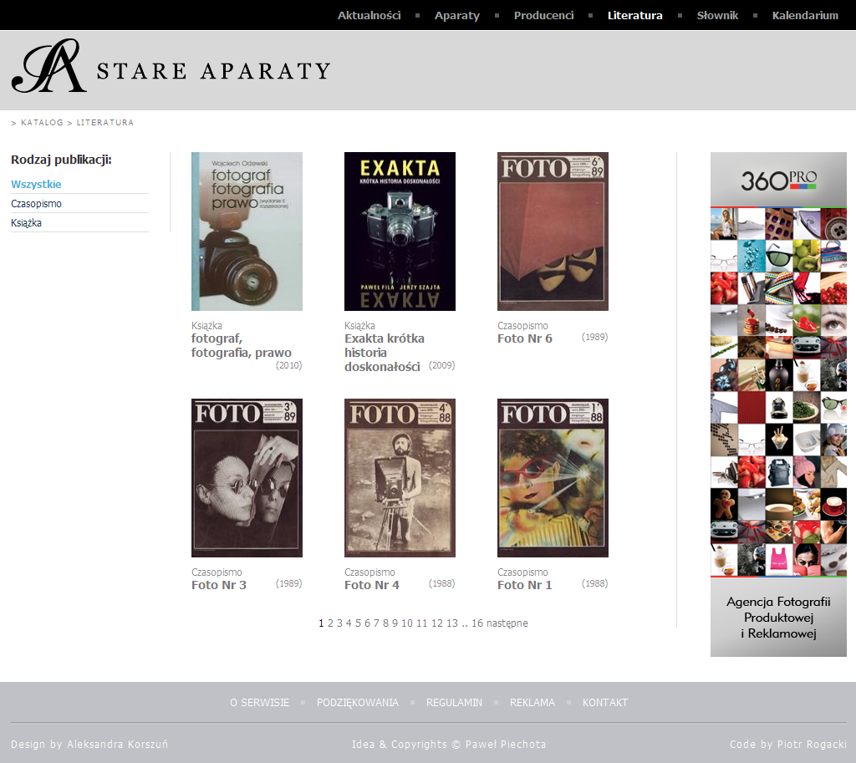The image size is (856, 763).
Task: Open the Aktualności menu item
Action: [369, 15]
